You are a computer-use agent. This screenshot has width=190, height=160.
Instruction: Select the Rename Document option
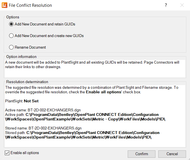(x=27, y=47)
